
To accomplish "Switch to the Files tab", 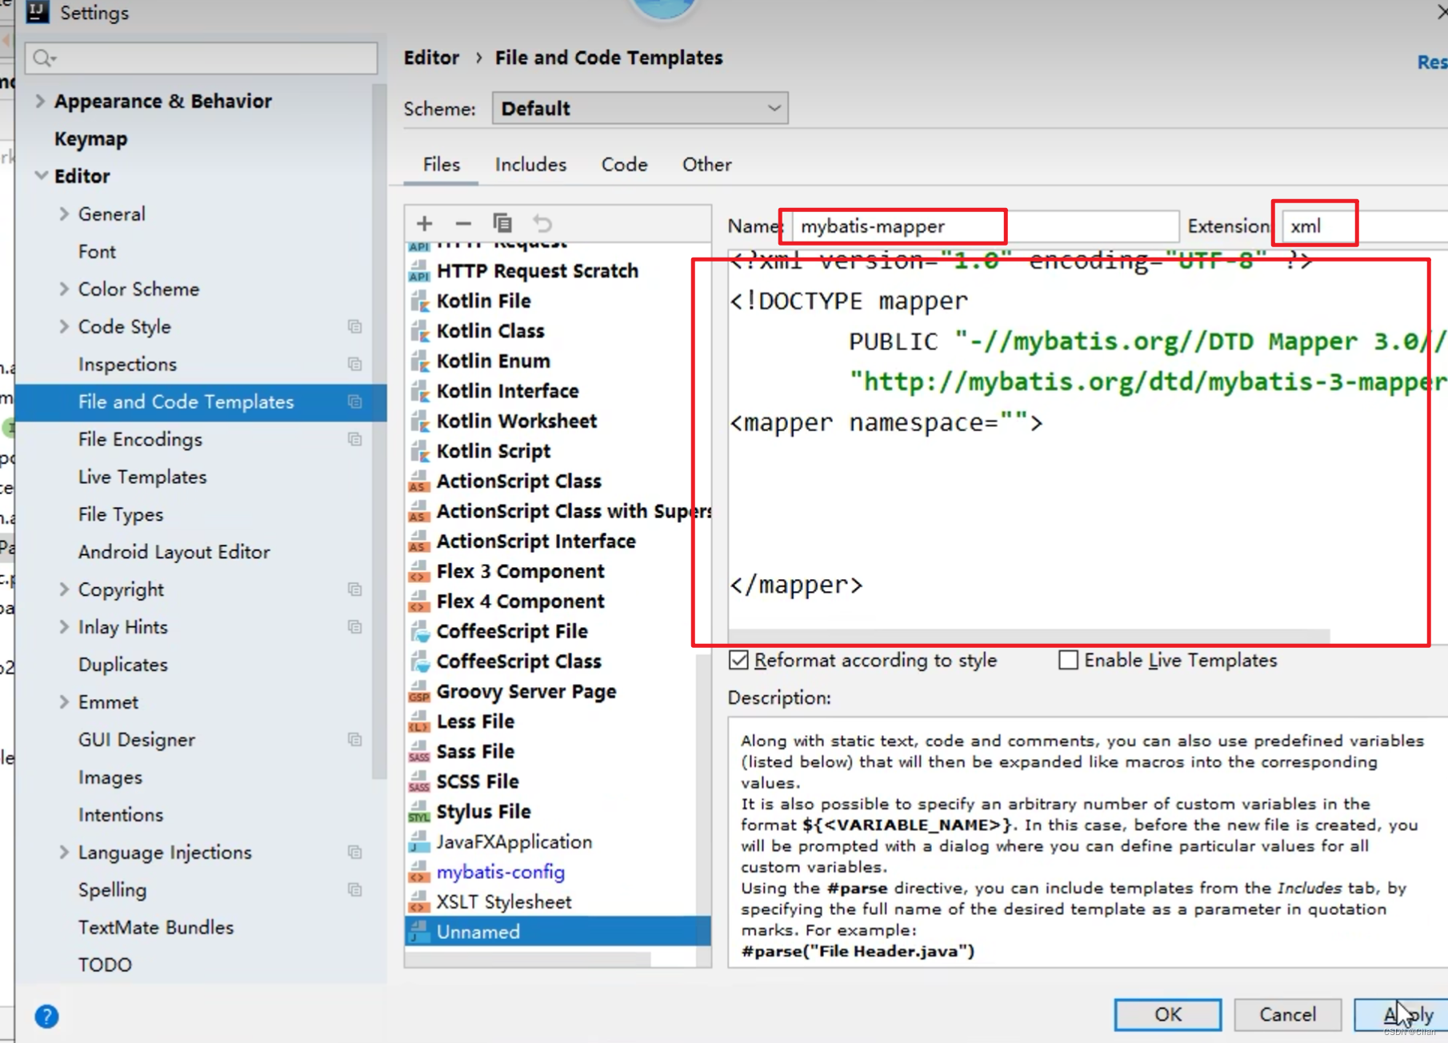I will point(442,165).
